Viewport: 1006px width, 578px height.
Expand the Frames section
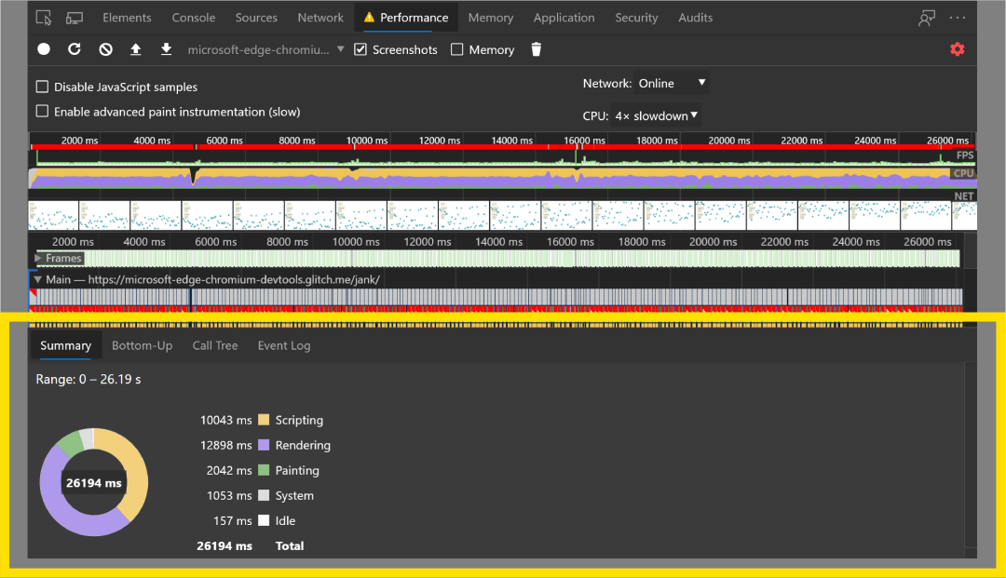pos(39,258)
